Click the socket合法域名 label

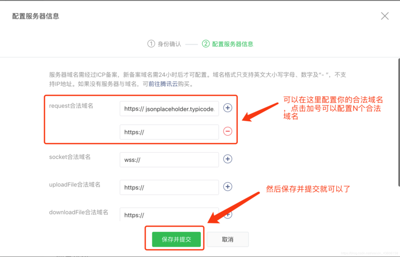click(x=70, y=157)
